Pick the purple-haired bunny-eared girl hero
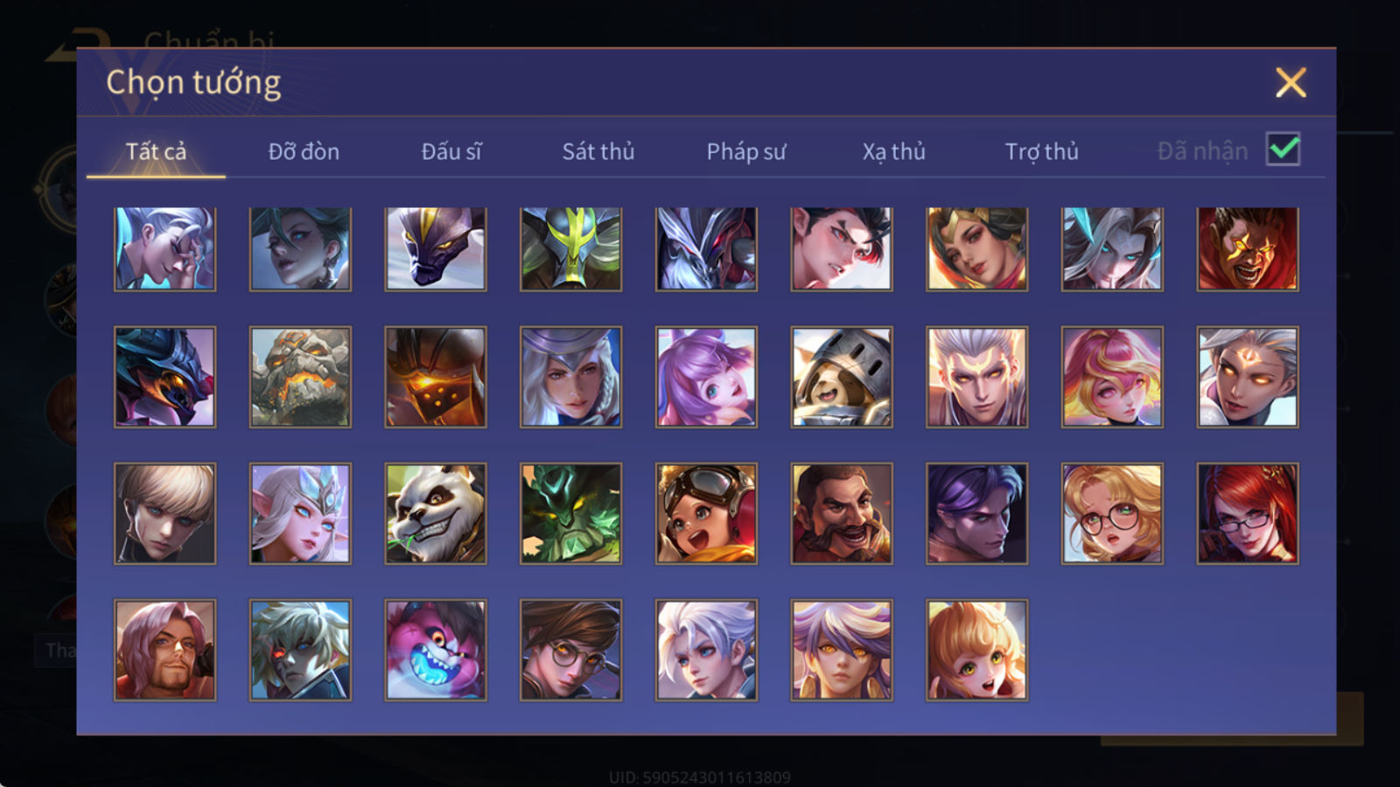Screen dimensions: 1400x787 coord(706,377)
